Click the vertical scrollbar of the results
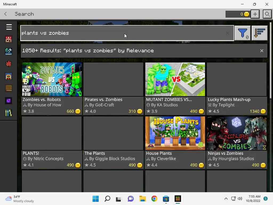The height and width of the screenshot is (205, 273). click(270, 60)
